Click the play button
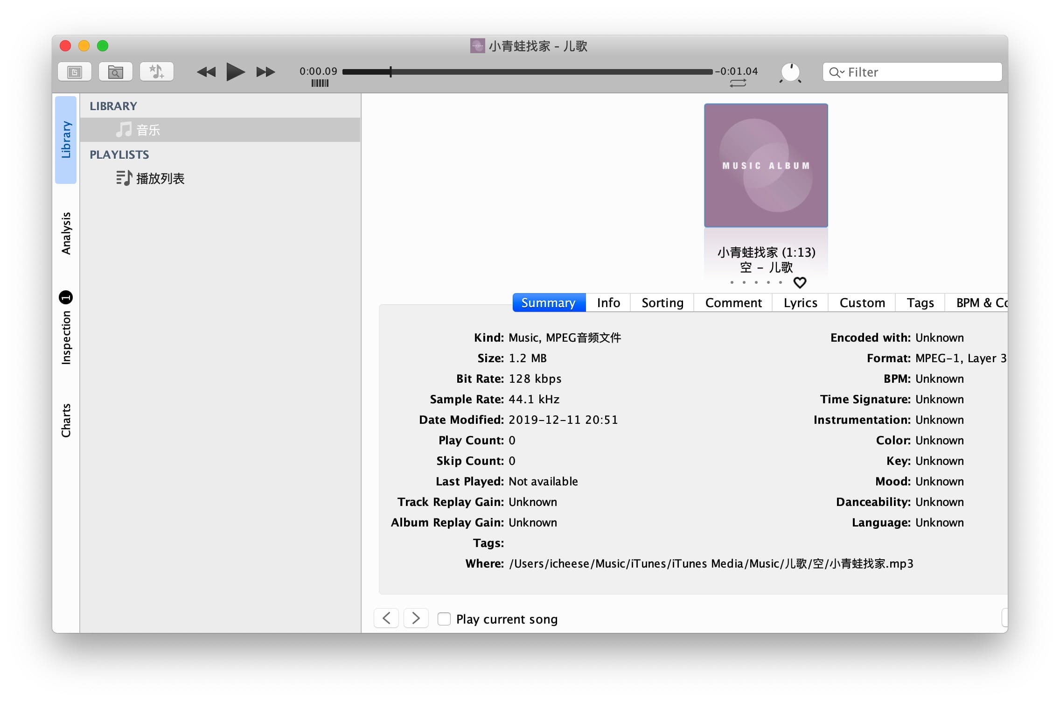The image size is (1060, 702). 235,72
